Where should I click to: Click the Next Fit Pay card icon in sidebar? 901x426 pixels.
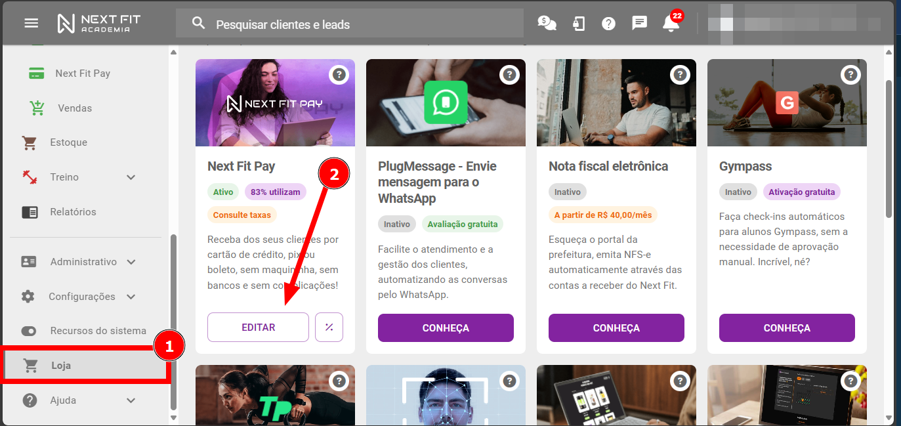(37, 73)
